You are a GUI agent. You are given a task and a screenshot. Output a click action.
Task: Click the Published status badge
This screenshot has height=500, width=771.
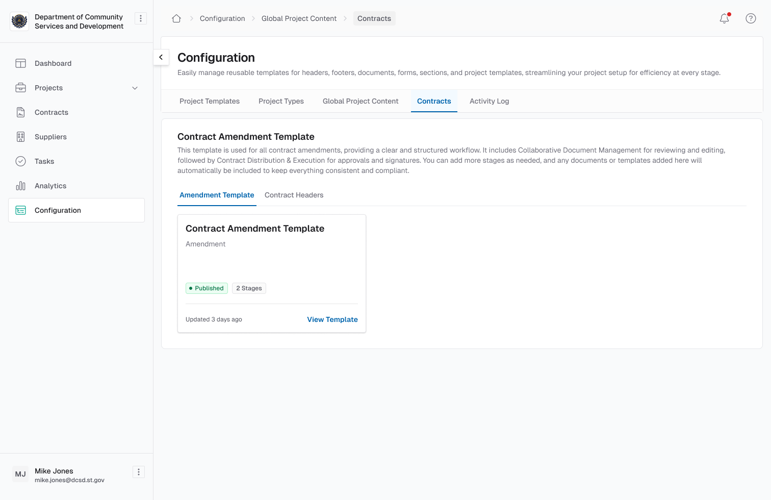click(x=207, y=288)
